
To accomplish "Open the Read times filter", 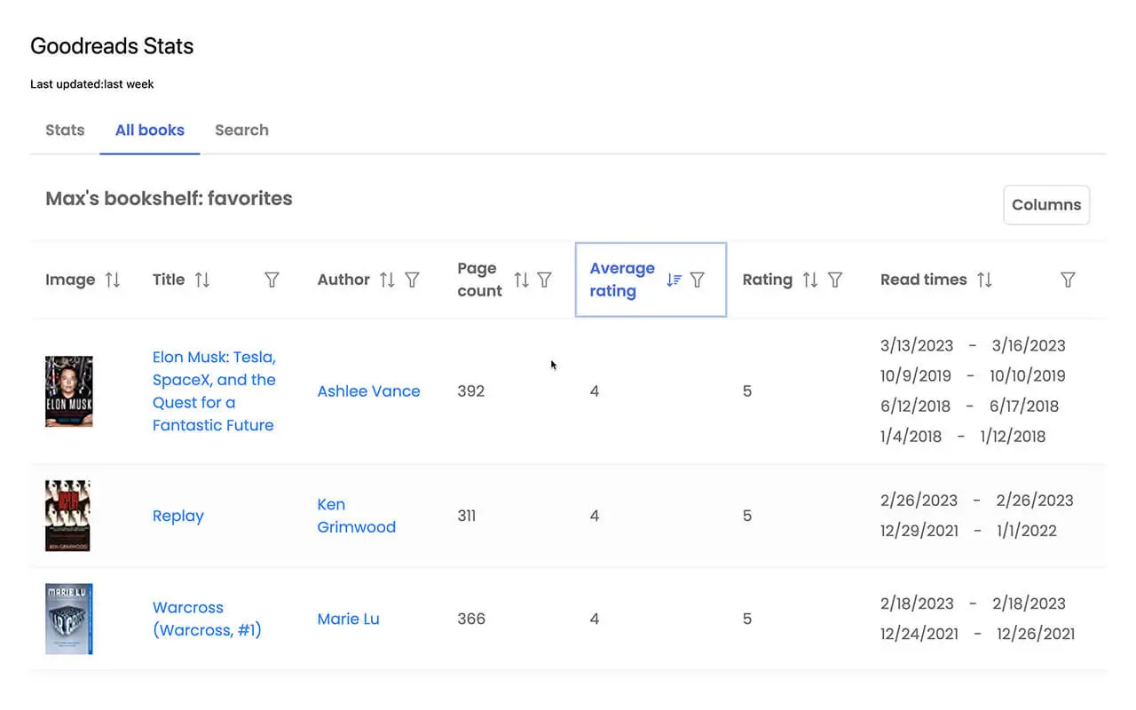I will [1068, 280].
